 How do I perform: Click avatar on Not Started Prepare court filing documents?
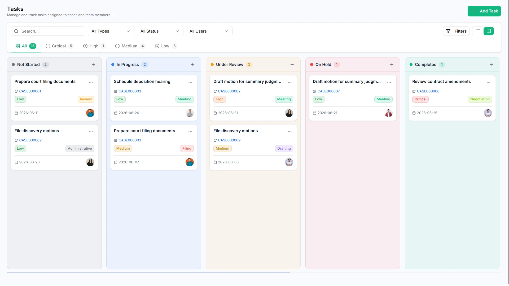90,113
